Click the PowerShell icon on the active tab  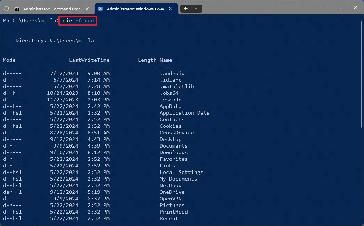(101, 8)
